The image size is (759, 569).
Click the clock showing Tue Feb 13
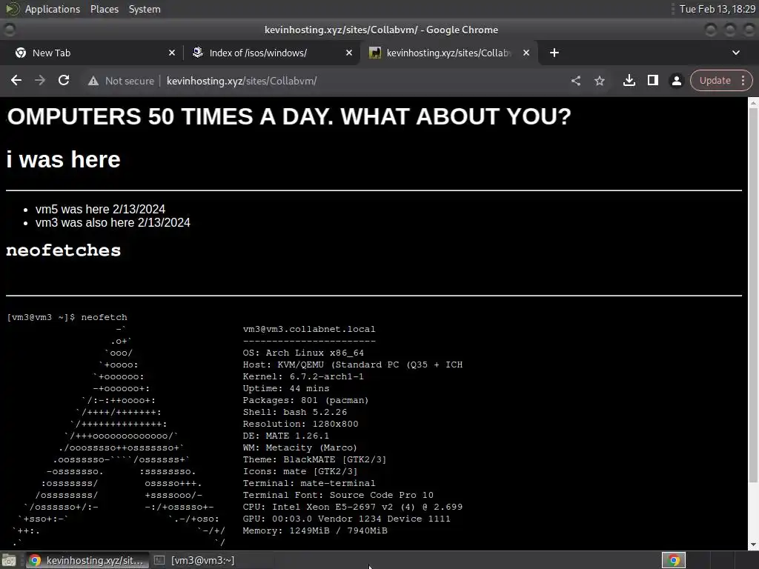pyautogui.click(x=717, y=9)
